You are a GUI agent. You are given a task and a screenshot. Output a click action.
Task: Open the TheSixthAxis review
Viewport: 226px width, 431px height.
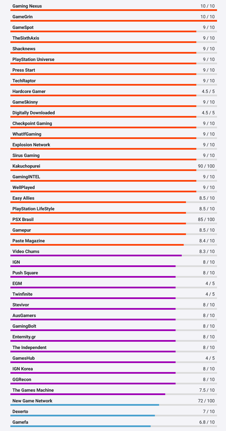(26, 38)
